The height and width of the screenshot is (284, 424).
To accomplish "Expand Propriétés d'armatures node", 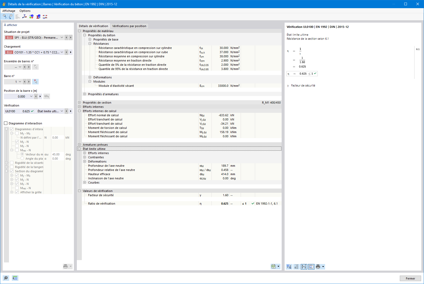I will (x=84, y=94).
